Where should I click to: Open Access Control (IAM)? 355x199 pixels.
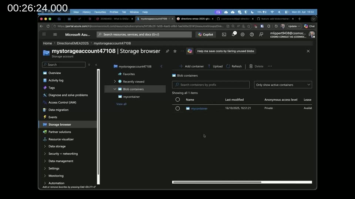pyautogui.click(x=62, y=102)
